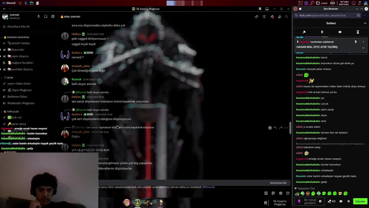Open Discord user settings gear
This screenshot has height=208, width=369.
[x=53, y=16]
